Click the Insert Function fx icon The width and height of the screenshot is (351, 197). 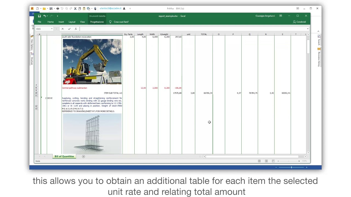[x=76, y=29]
